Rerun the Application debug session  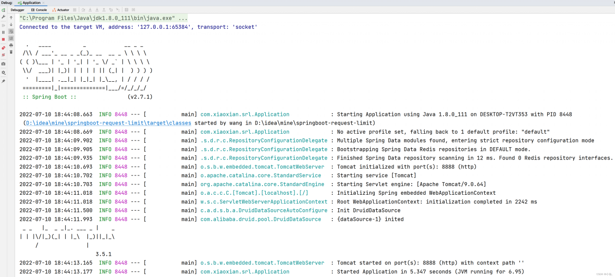(x=3, y=10)
